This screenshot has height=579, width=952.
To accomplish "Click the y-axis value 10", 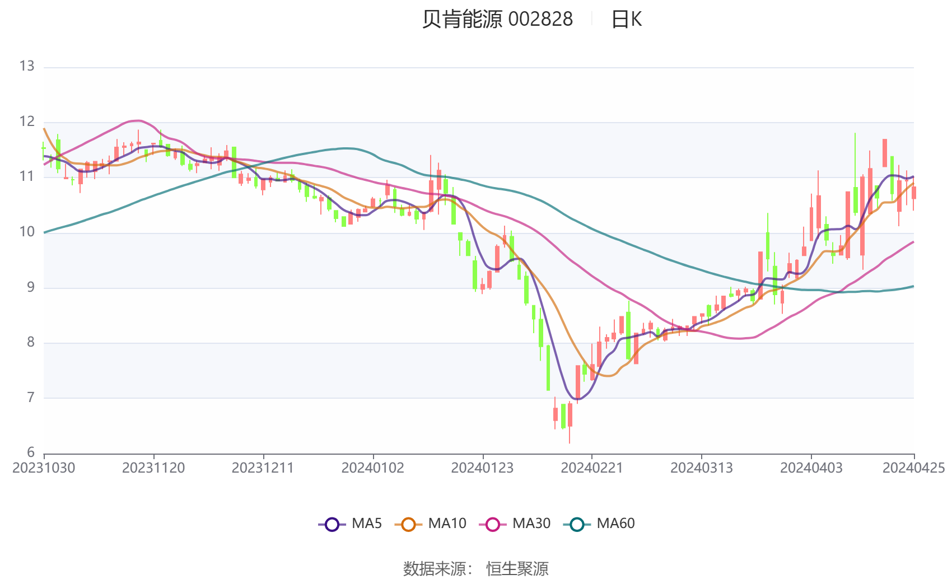I will [x=27, y=232].
